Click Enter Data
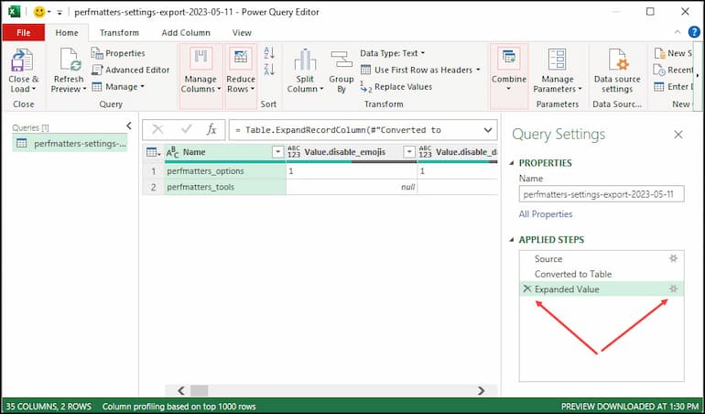 click(673, 86)
